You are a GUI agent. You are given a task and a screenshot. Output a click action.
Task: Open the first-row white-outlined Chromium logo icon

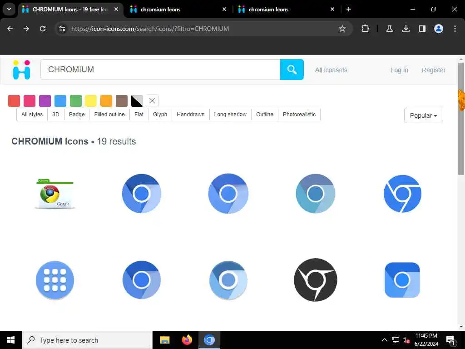pyautogui.click(x=402, y=194)
